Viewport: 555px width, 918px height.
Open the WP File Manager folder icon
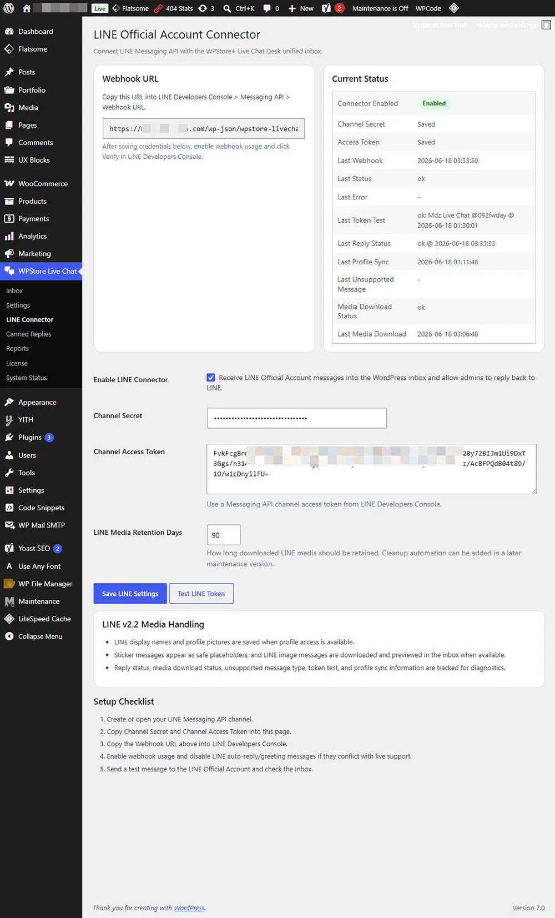tap(9, 584)
